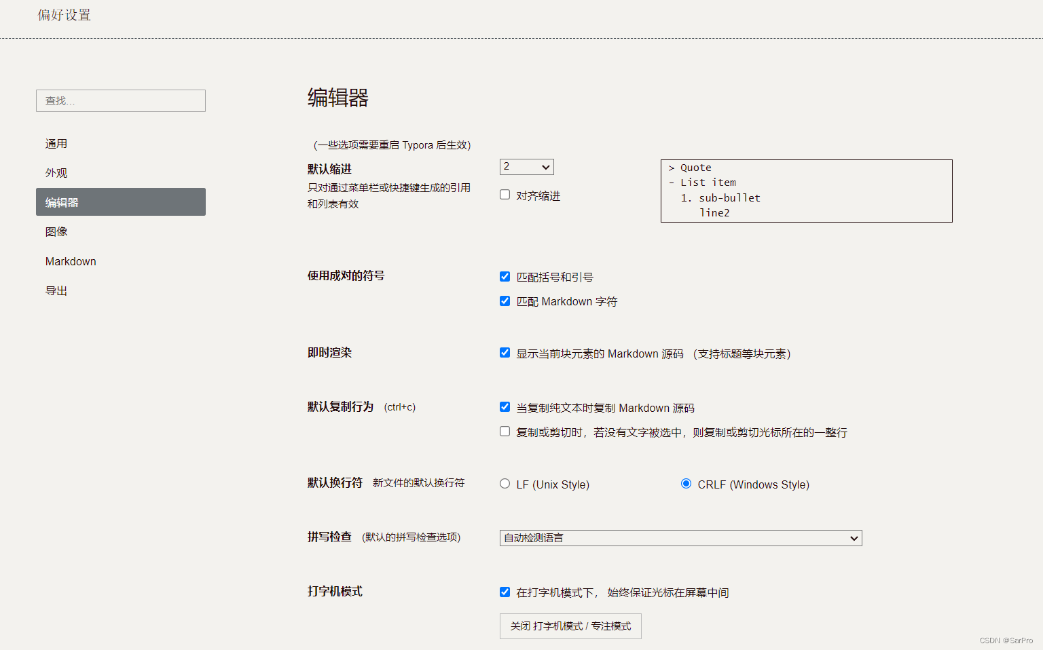This screenshot has width=1043, height=650.
Task: Disable 显示当前块元素的 Markdown 源码 checkbox
Action: [x=505, y=353]
